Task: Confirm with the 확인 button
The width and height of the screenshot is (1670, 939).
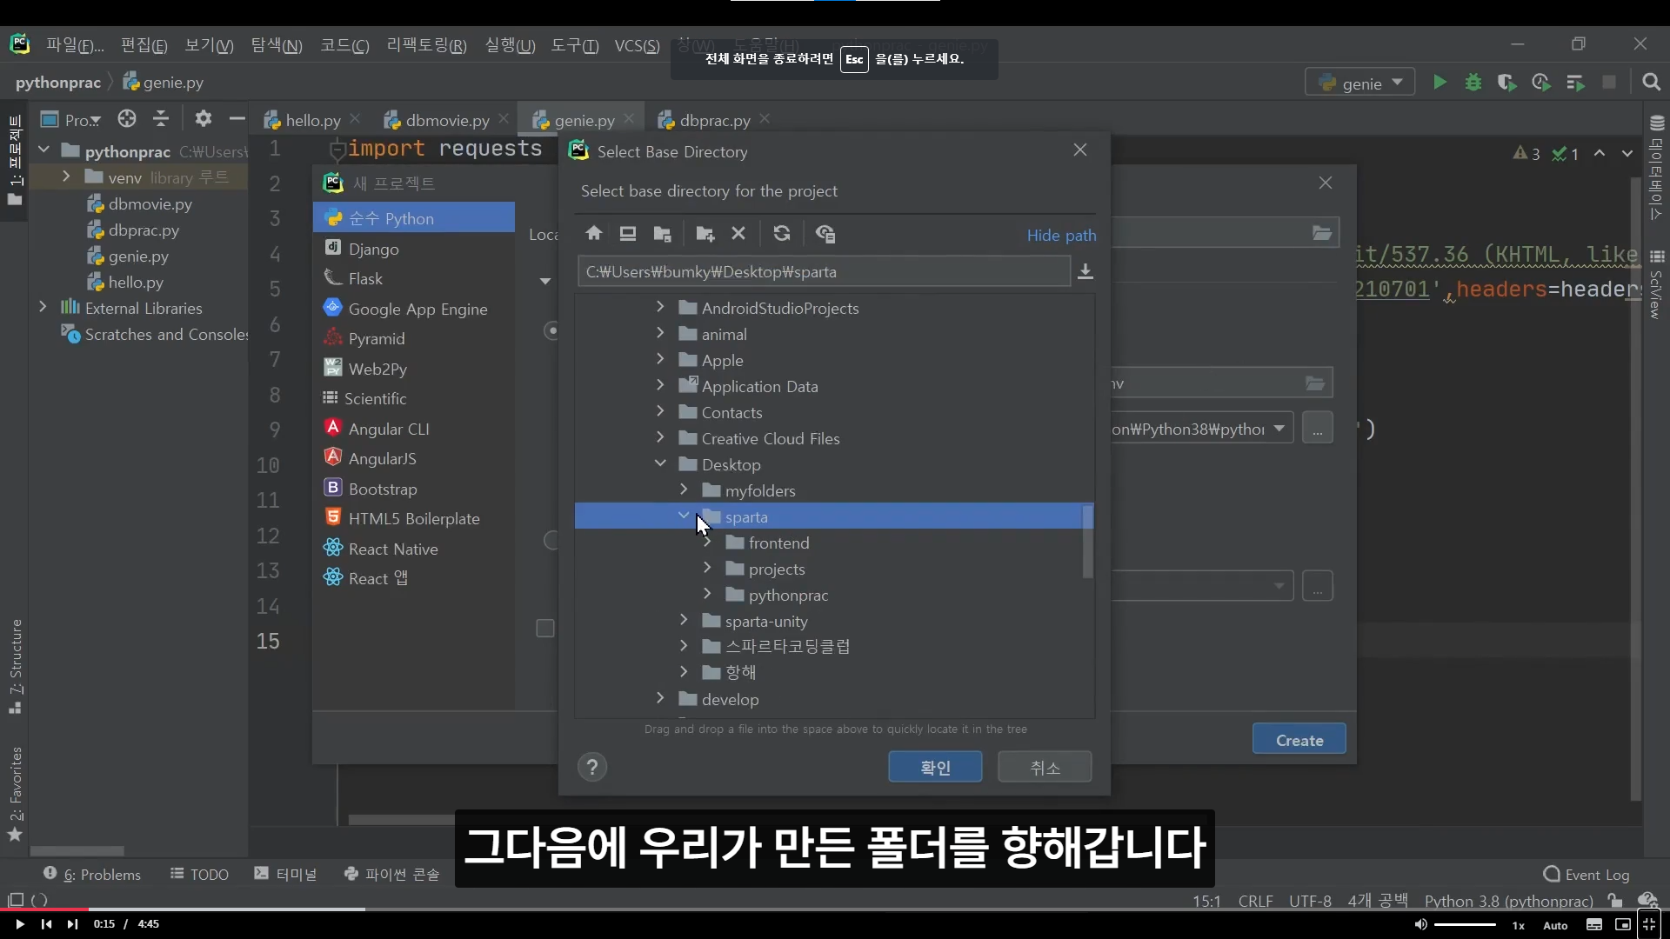Action: 935,767
